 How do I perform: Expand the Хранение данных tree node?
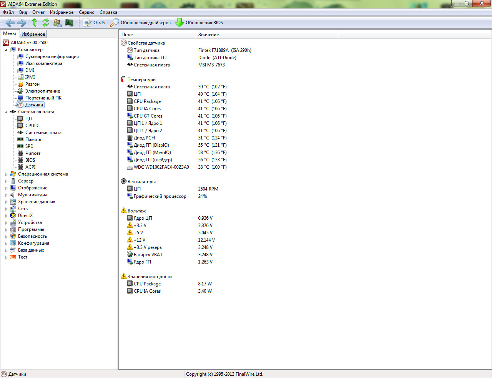[6, 202]
